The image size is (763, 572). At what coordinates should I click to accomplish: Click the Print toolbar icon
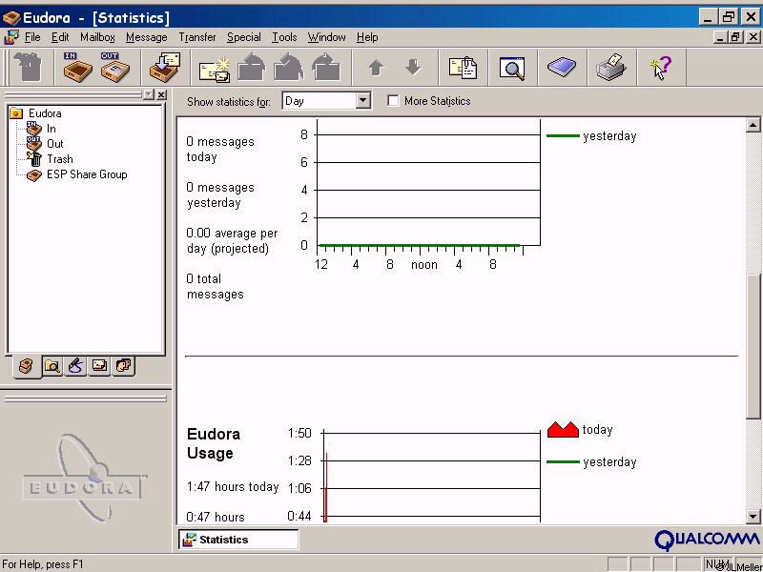pyautogui.click(x=611, y=67)
